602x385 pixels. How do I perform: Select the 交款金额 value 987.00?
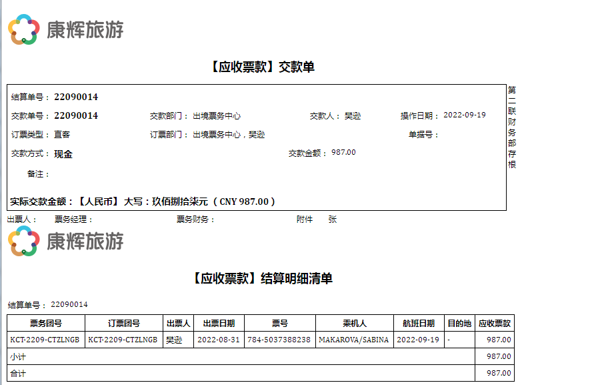tap(343, 152)
